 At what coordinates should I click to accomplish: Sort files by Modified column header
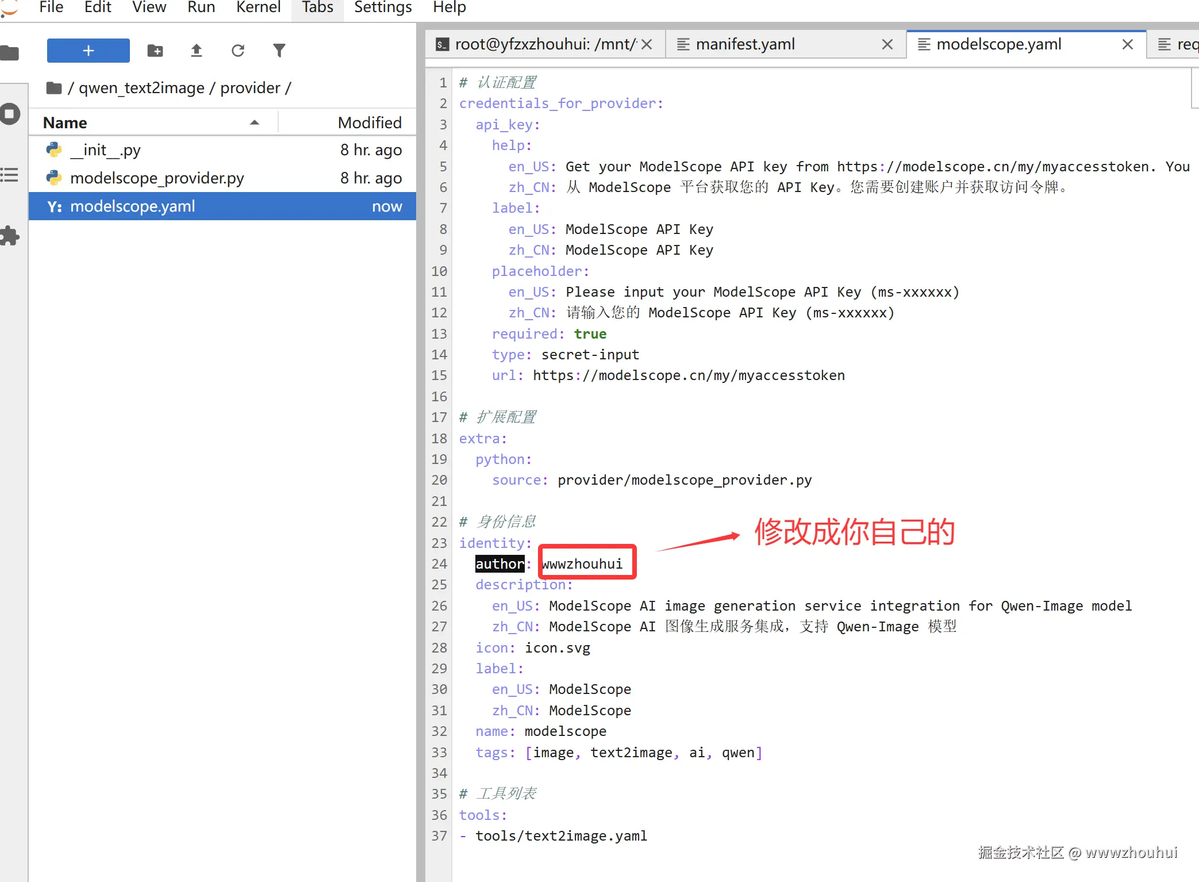coord(370,122)
